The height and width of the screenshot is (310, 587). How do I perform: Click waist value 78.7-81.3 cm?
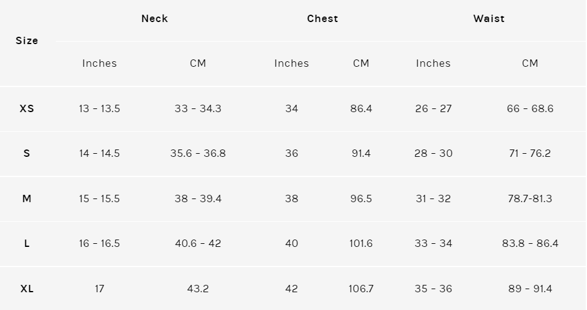tap(530, 198)
